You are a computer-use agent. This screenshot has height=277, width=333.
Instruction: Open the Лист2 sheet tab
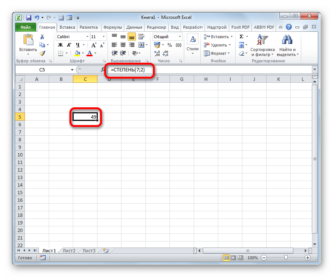pyautogui.click(x=69, y=251)
